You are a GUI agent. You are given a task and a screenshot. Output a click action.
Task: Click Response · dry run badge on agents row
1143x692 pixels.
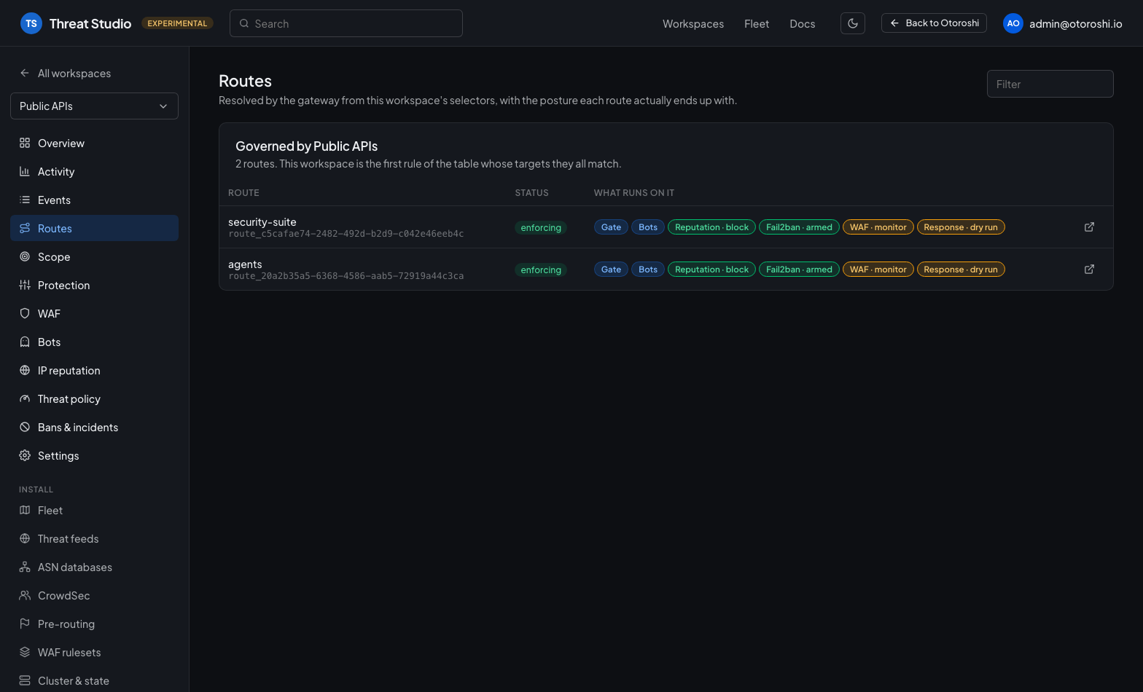point(961,270)
